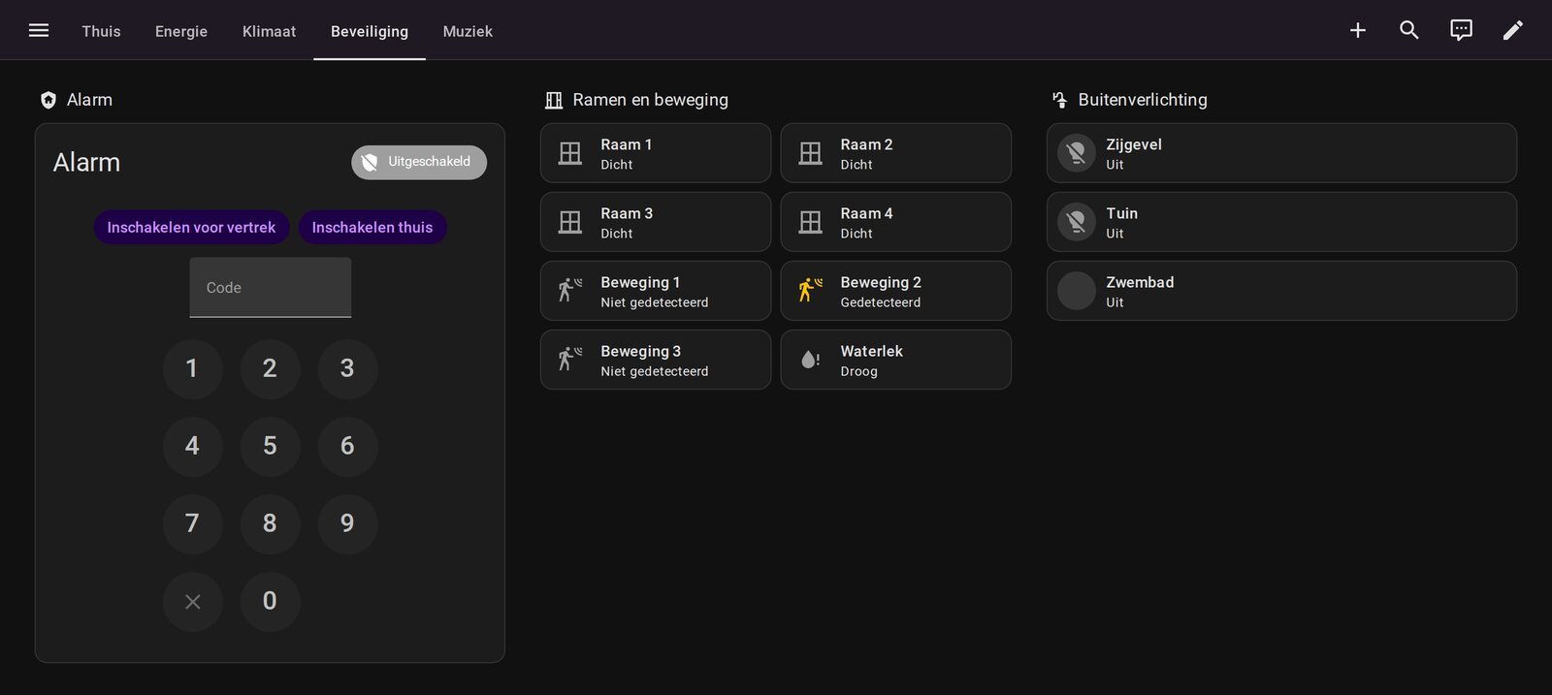
Task: Open the sidebar hamburger menu
Action: [x=39, y=30]
